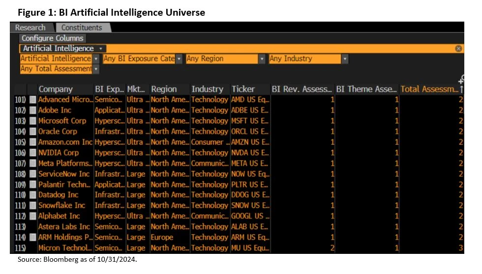Tick the checkbox for Amazon.com Inc row
482x274 pixels.
click(33, 142)
